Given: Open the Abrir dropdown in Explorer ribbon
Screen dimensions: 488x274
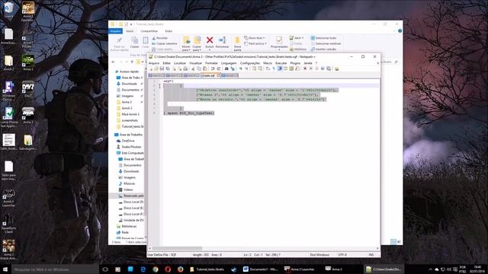Looking at the screenshot, I should [x=297, y=38].
